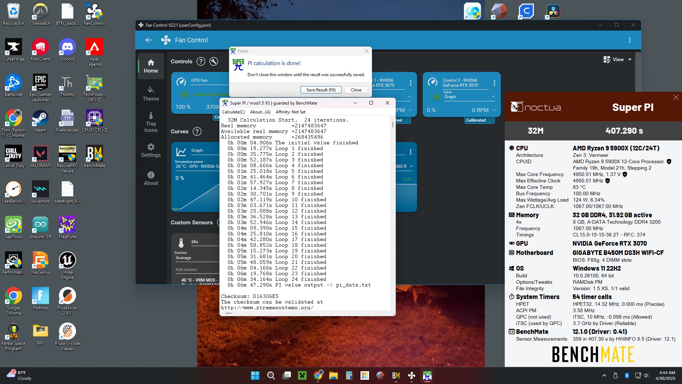Viewport: 682px width, 384px height.
Task: Close the BenchMate Super PI result panel
Action: pyautogui.click(x=676, y=97)
